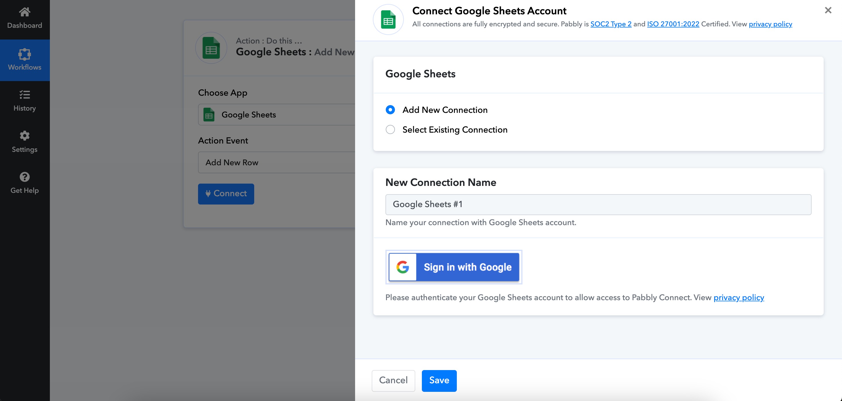Image resolution: width=842 pixels, height=401 pixels.
Task: Click the Get Help question icon
Action: pyautogui.click(x=25, y=177)
